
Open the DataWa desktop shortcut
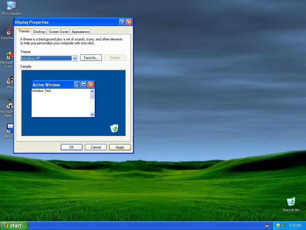(7, 33)
